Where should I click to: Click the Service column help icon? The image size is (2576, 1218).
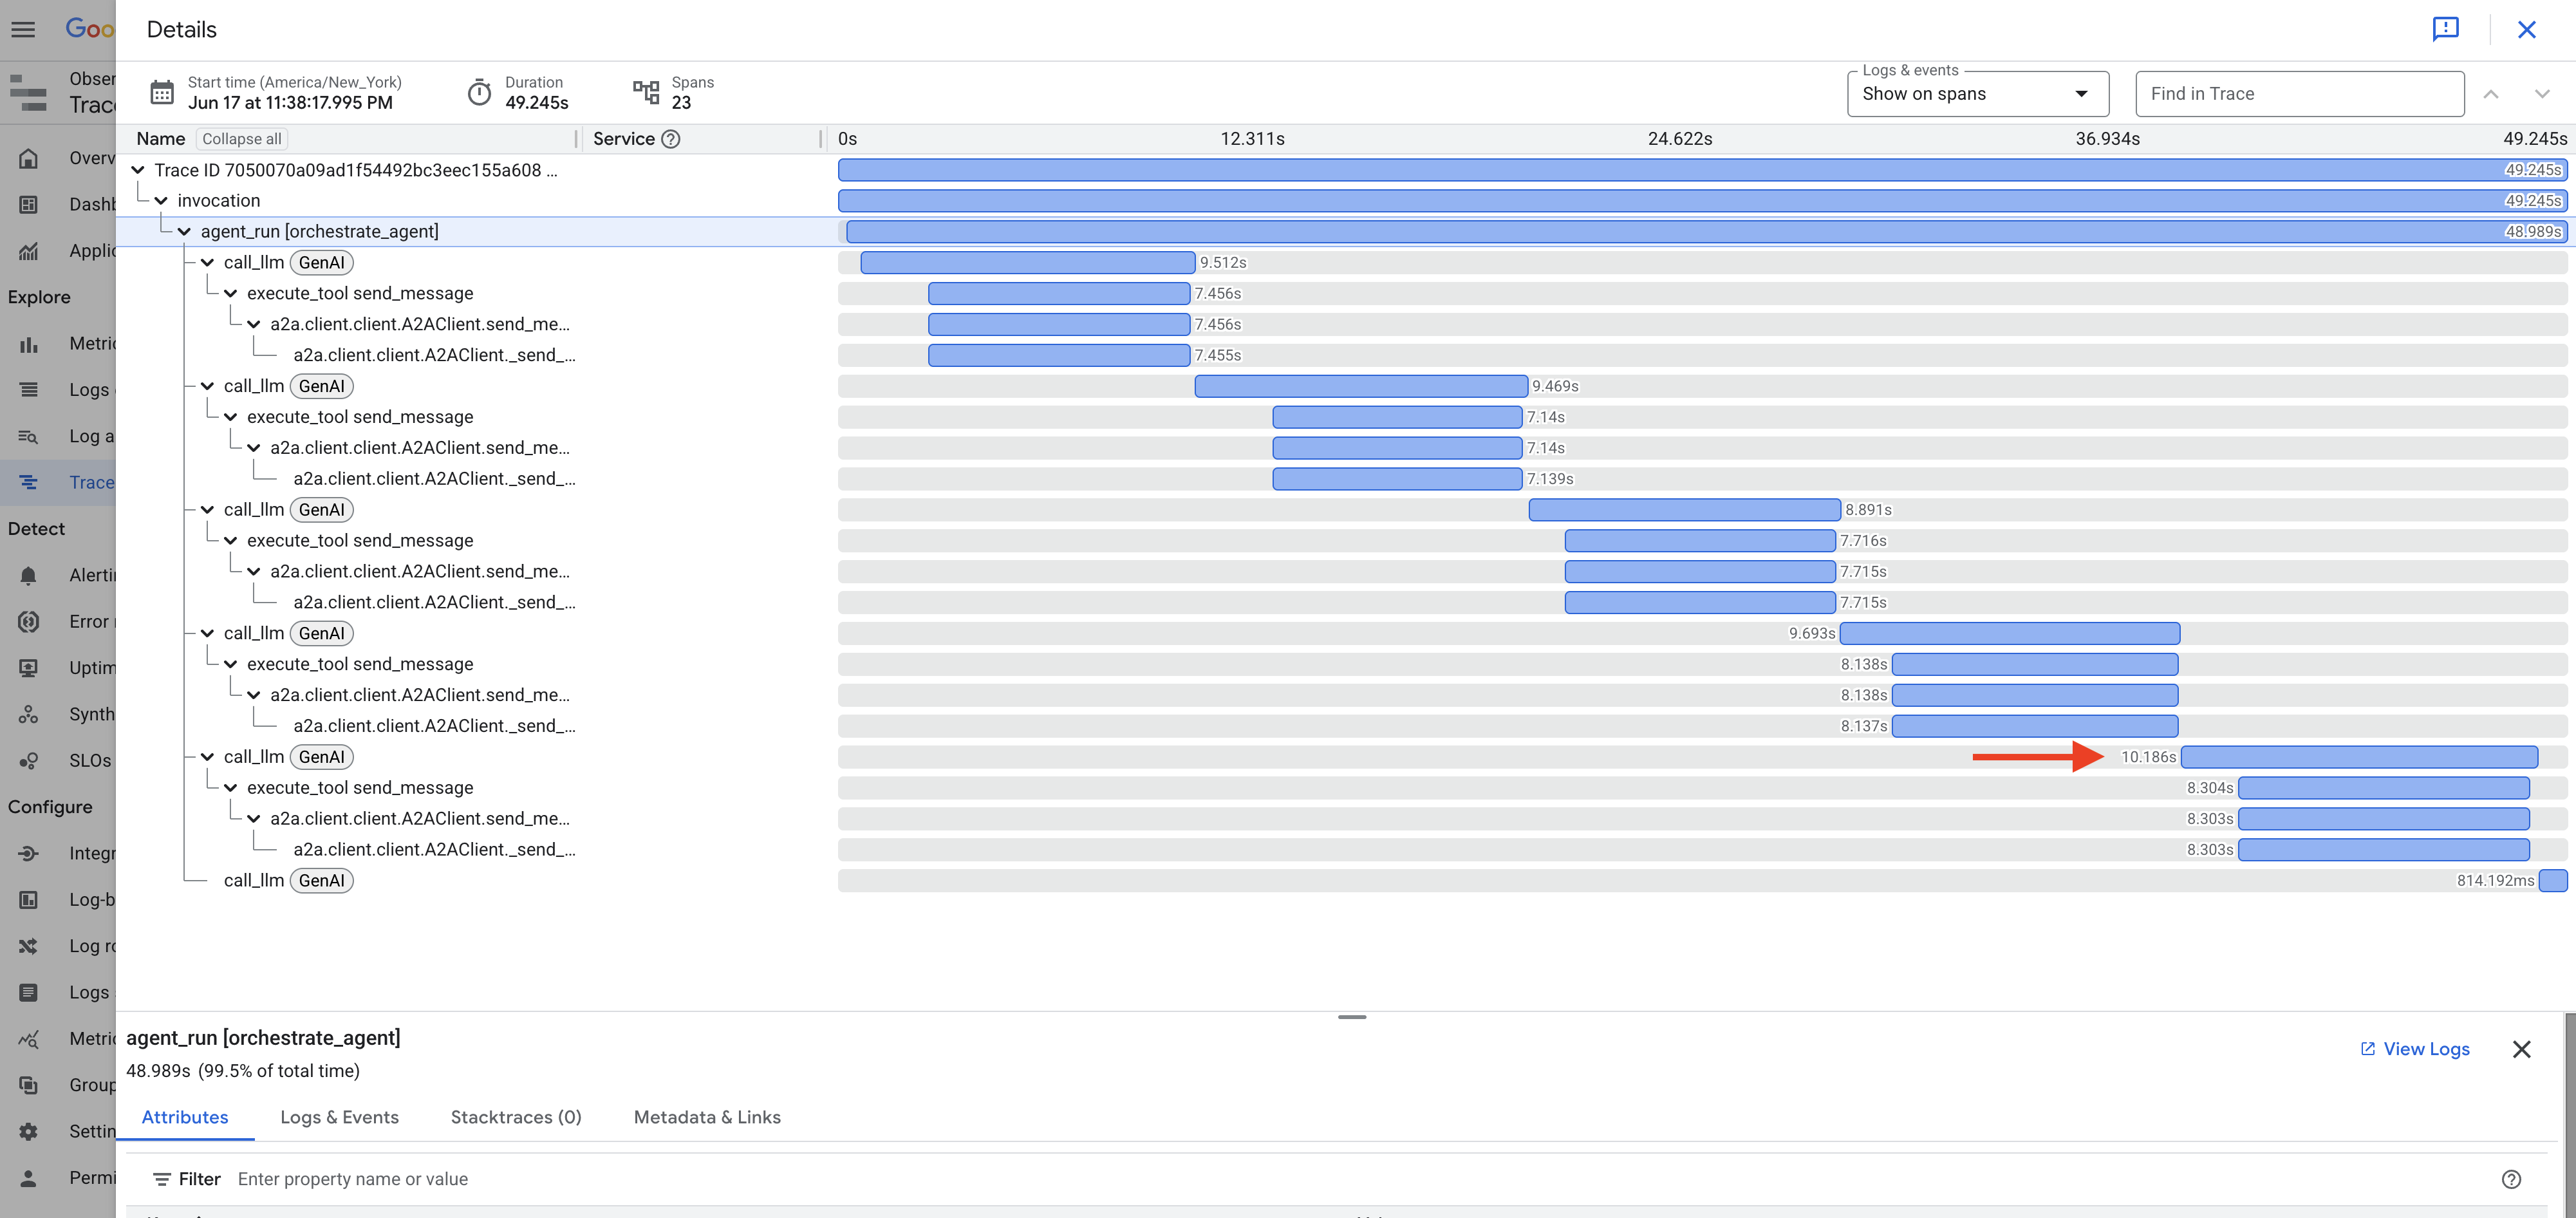(671, 139)
